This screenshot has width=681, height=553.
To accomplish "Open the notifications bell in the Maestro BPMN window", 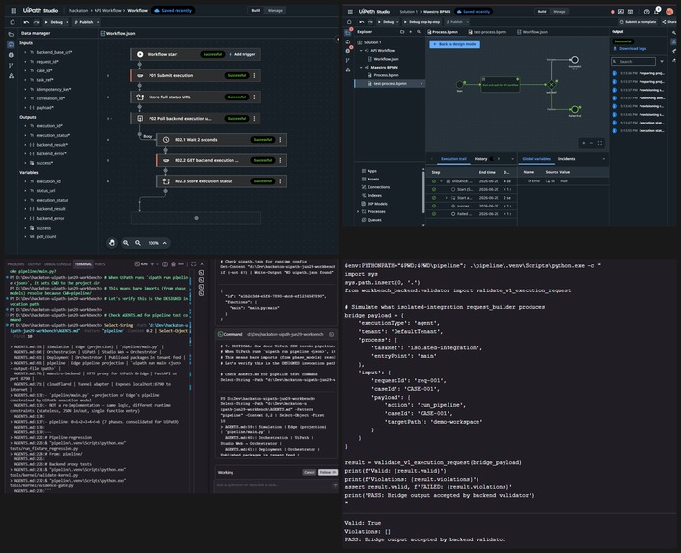I will tap(657, 11).
